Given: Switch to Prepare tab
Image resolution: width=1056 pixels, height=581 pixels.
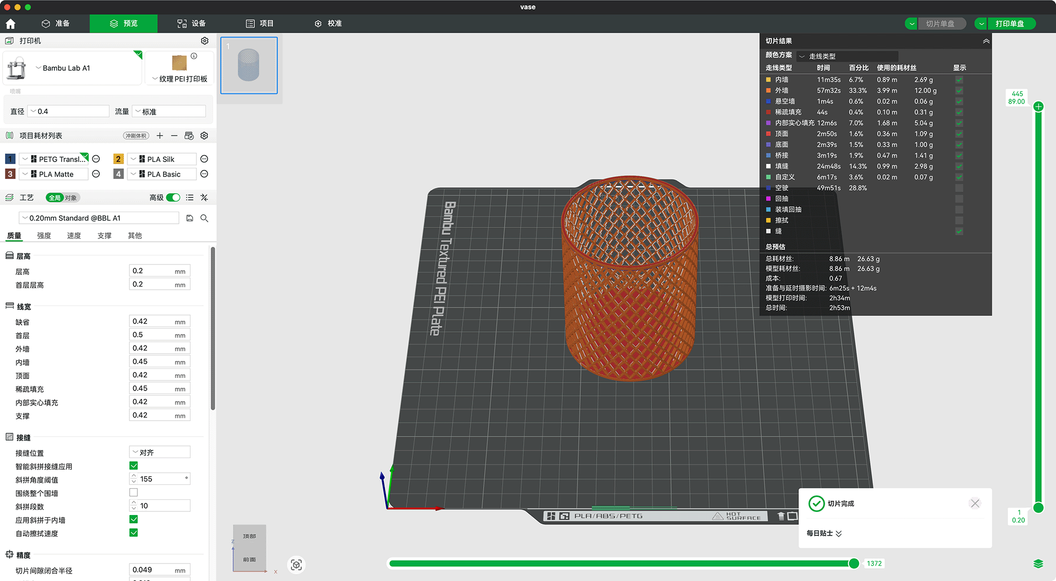Looking at the screenshot, I should [56, 23].
